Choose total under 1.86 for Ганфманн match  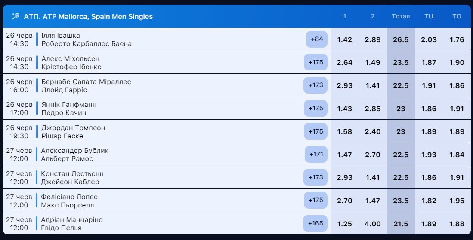(x=429, y=109)
